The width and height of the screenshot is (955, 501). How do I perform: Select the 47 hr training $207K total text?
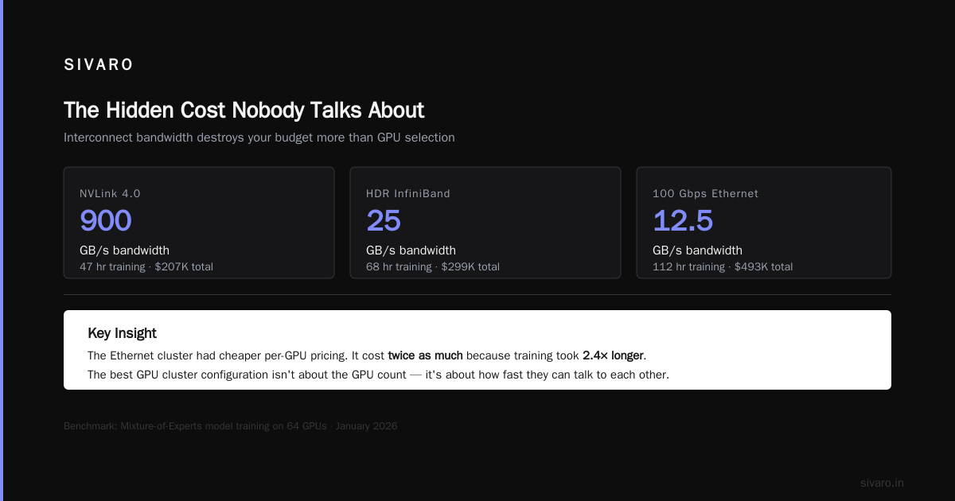pyautogui.click(x=146, y=267)
